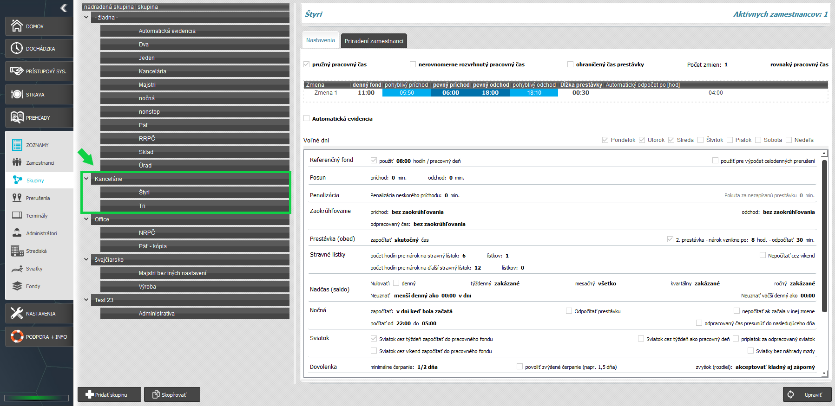
Task: Open the DOMOV home icon
Action: click(17, 26)
